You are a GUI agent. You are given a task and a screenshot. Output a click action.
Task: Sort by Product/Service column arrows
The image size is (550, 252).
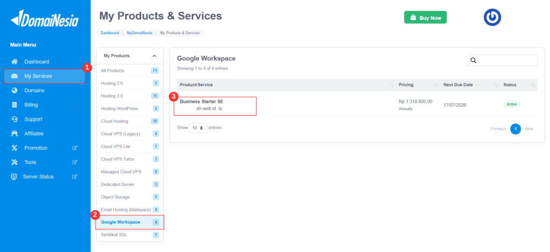click(391, 85)
